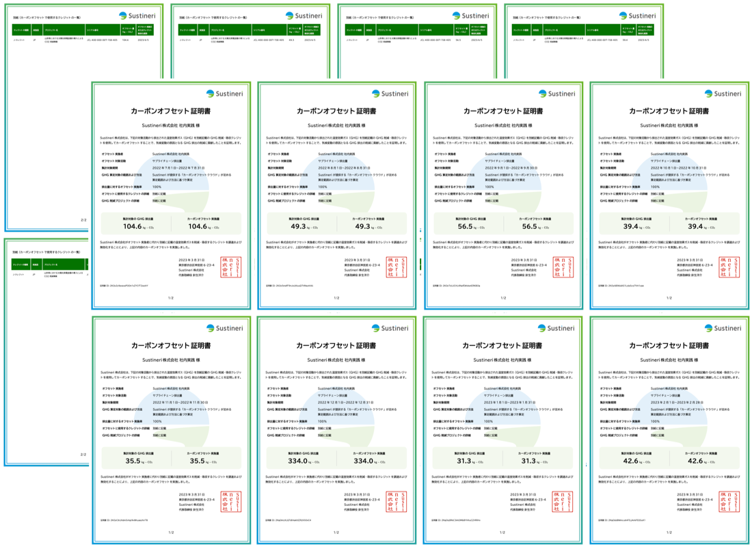Click Sustineri logo on the credit list page listing 49.3
The width and height of the screenshot is (752, 547).
[304, 16]
